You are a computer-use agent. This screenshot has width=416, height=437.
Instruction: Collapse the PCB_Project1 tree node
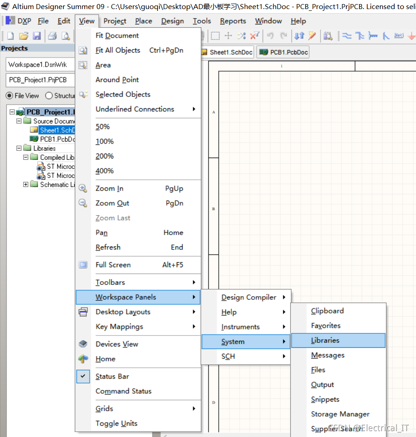pos(12,112)
